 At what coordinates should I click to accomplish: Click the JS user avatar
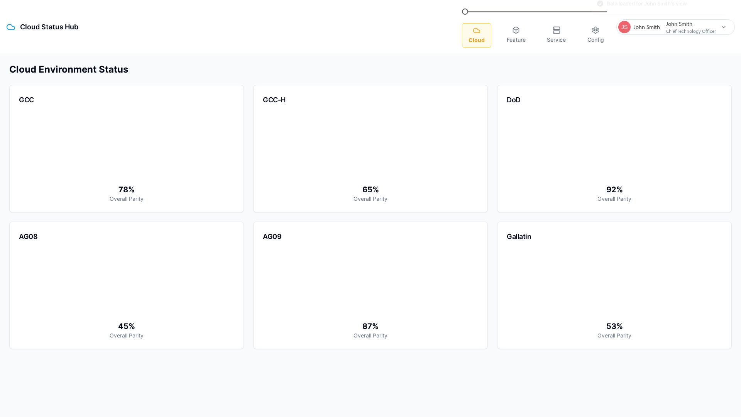point(624,27)
